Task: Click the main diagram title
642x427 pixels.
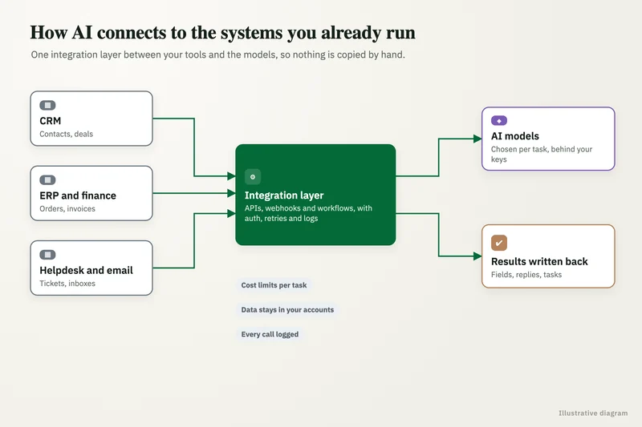Action: (x=223, y=33)
